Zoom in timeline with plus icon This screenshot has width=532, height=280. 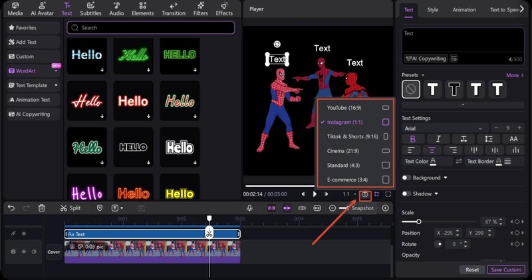tap(386, 208)
